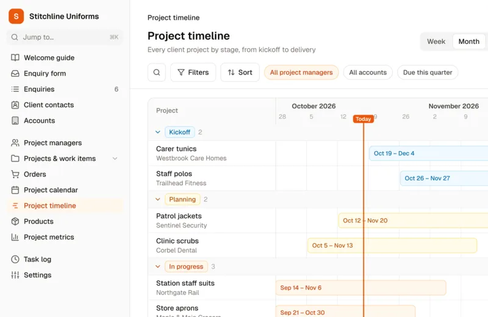Collapse the Kickoff group
Screen dimensions: 488x317
[x=158, y=132]
